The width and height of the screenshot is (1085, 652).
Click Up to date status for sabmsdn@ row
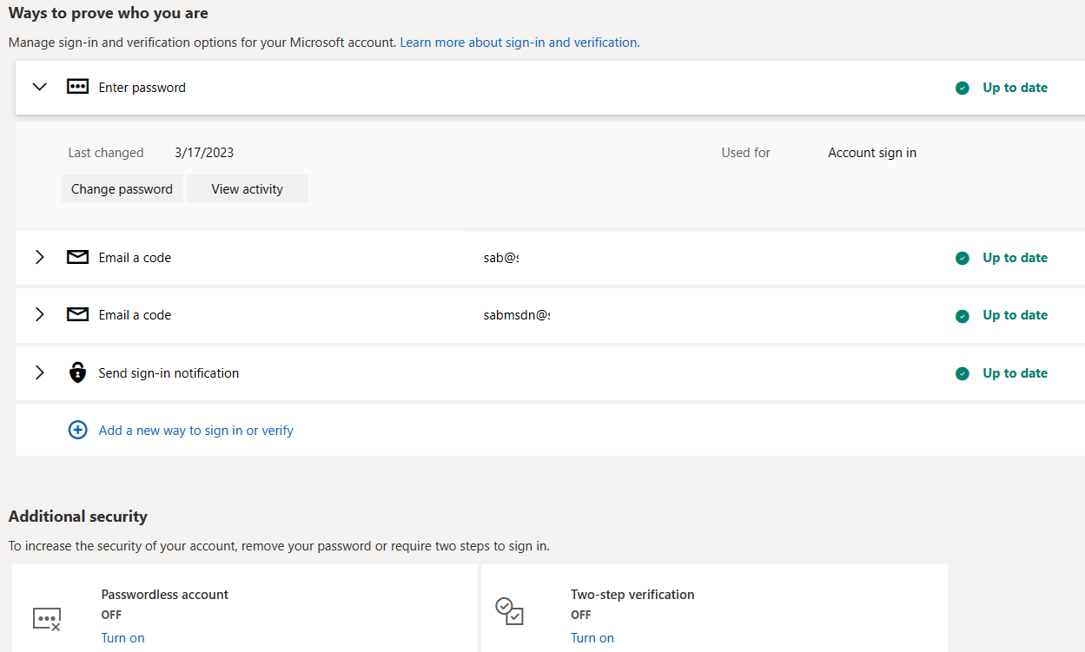click(x=1016, y=315)
